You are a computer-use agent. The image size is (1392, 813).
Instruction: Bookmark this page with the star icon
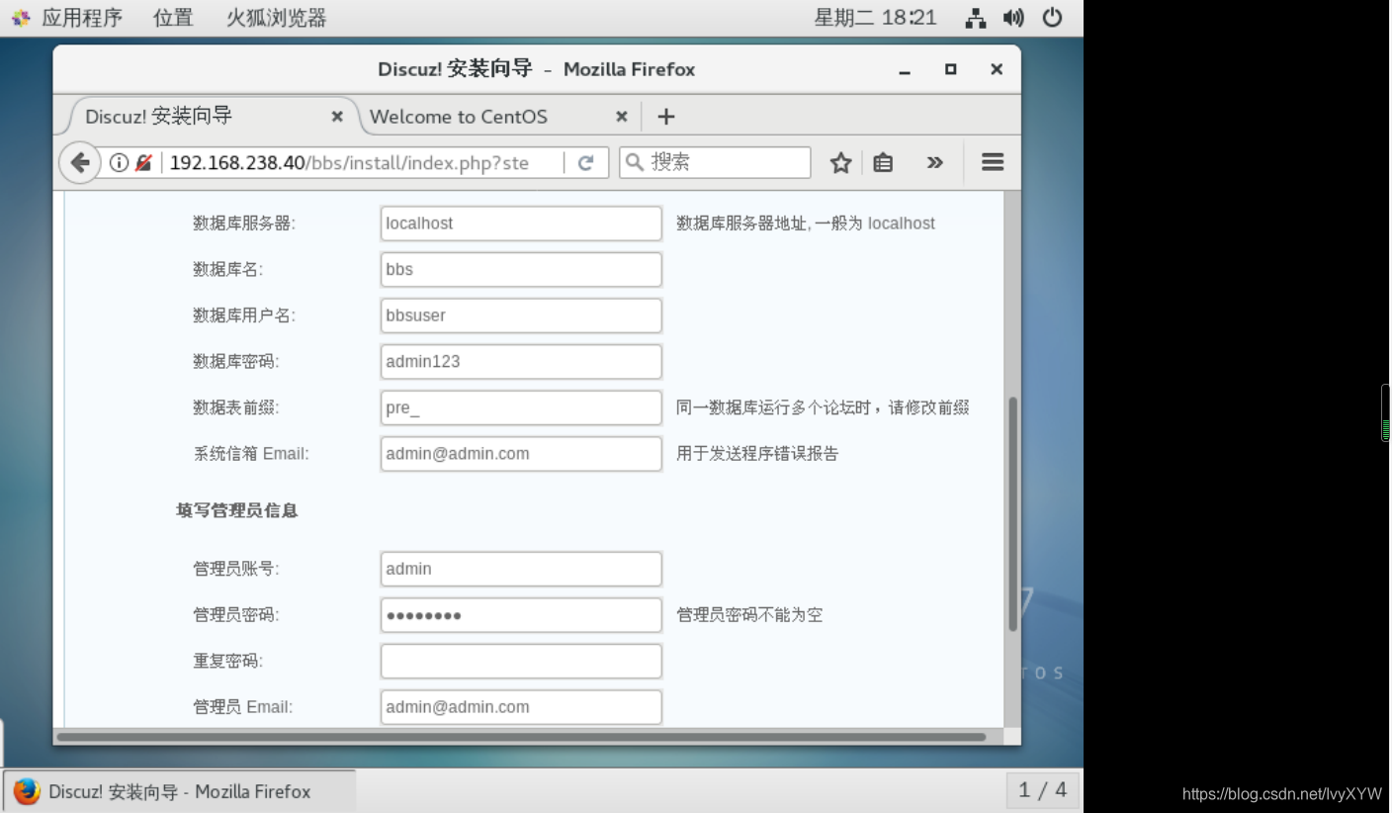click(x=840, y=162)
